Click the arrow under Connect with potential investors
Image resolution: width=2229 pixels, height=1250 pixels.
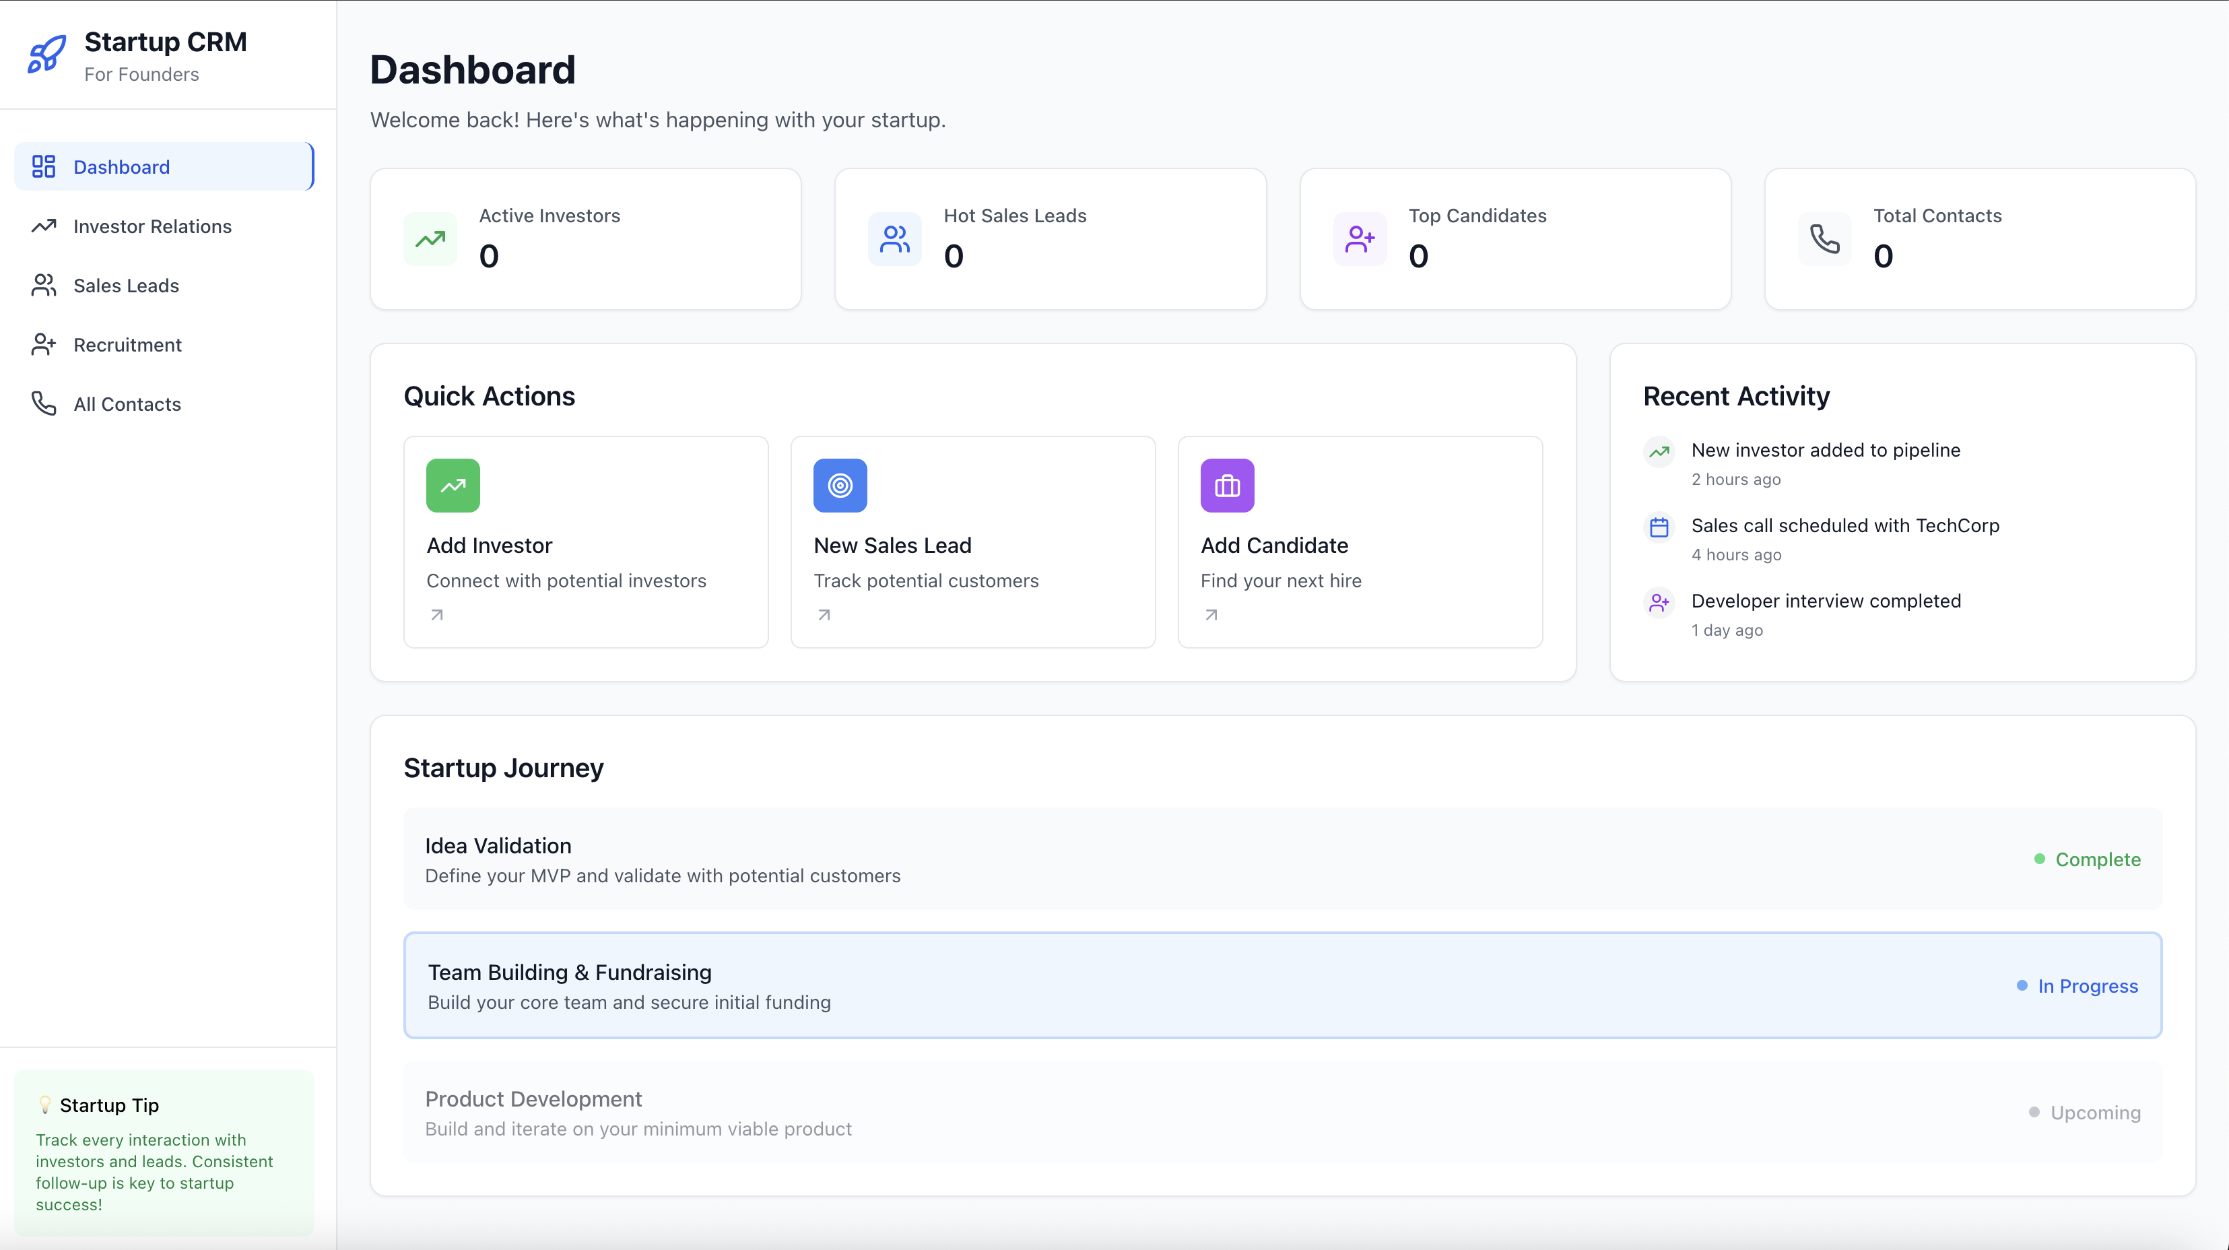pyautogui.click(x=437, y=615)
